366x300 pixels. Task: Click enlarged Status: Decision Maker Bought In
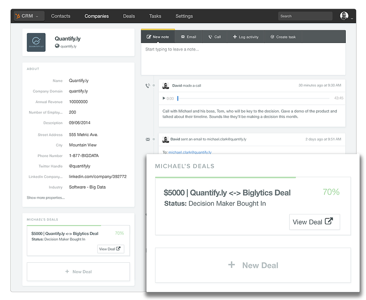pyautogui.click(x=215, y=204)
